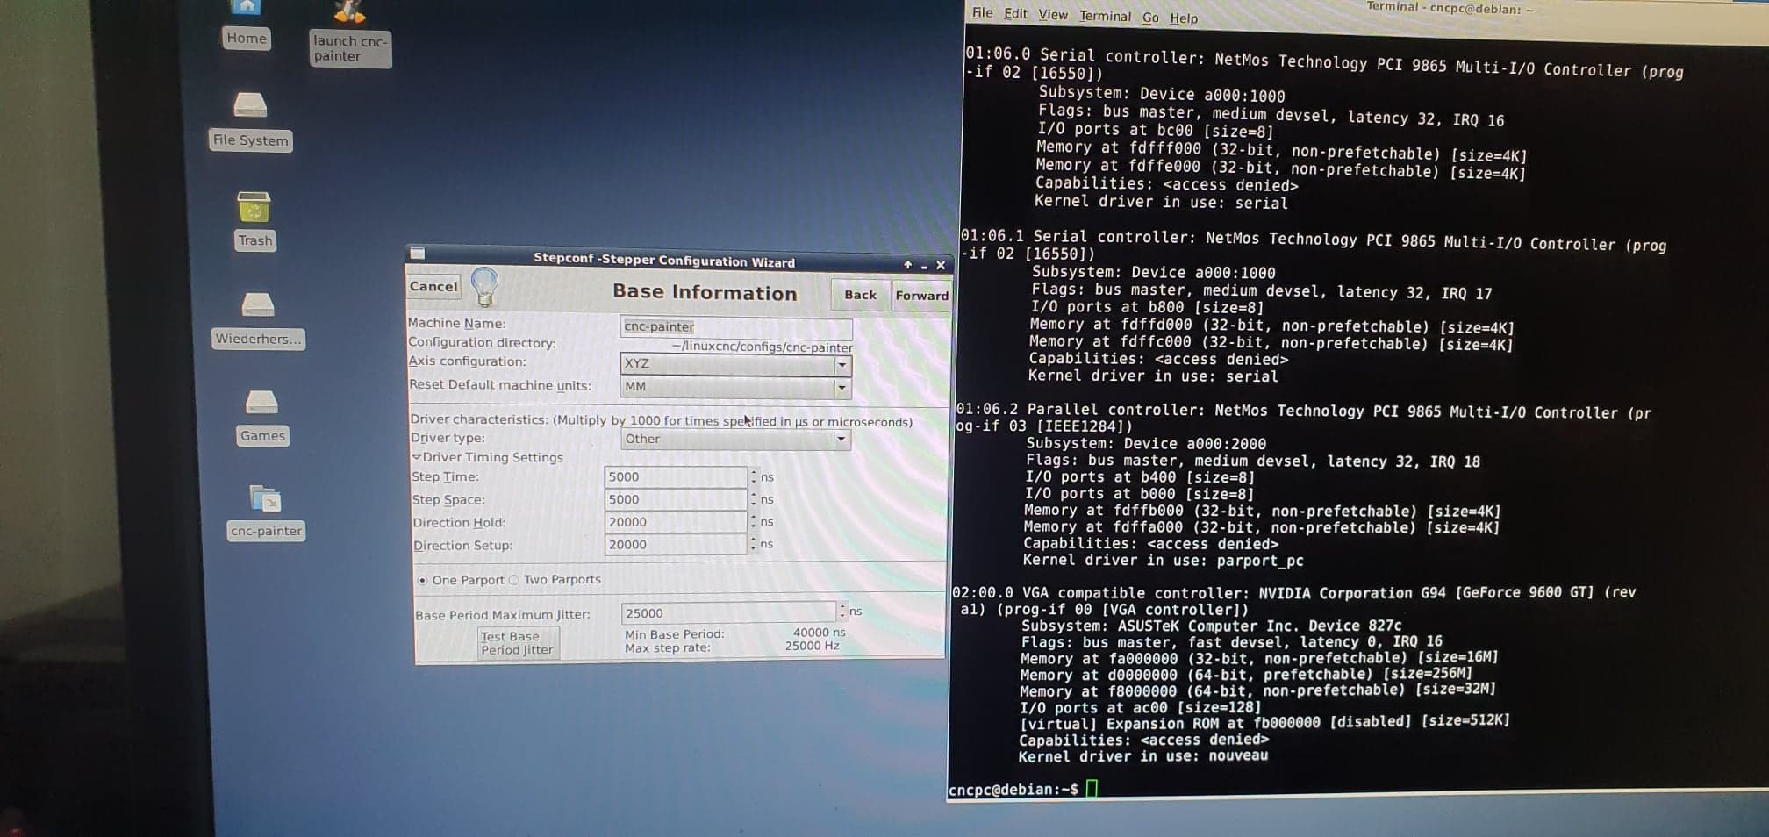The width and height of the screenshot is (1769, 837).
Task: Open the Trash icon
Action: [254, 209]
